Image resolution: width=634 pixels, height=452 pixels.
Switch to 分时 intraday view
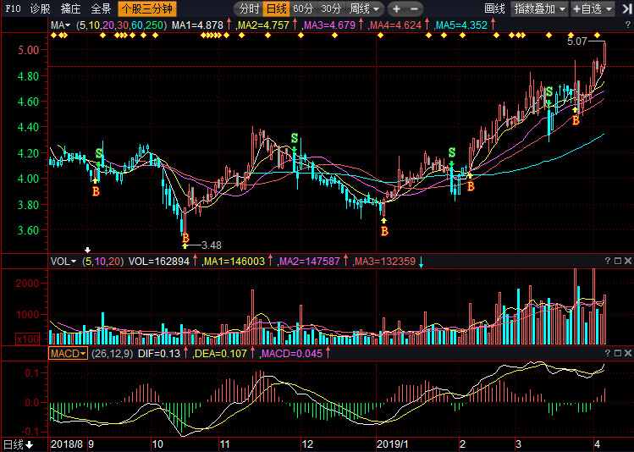tap(249, 9)
